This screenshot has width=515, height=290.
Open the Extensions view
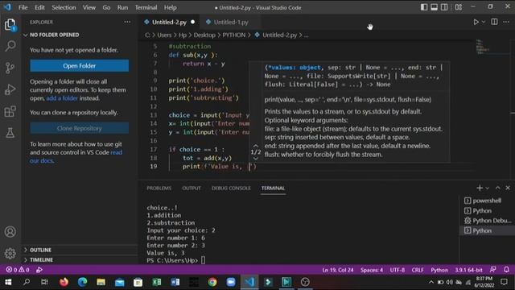[10, 111]
